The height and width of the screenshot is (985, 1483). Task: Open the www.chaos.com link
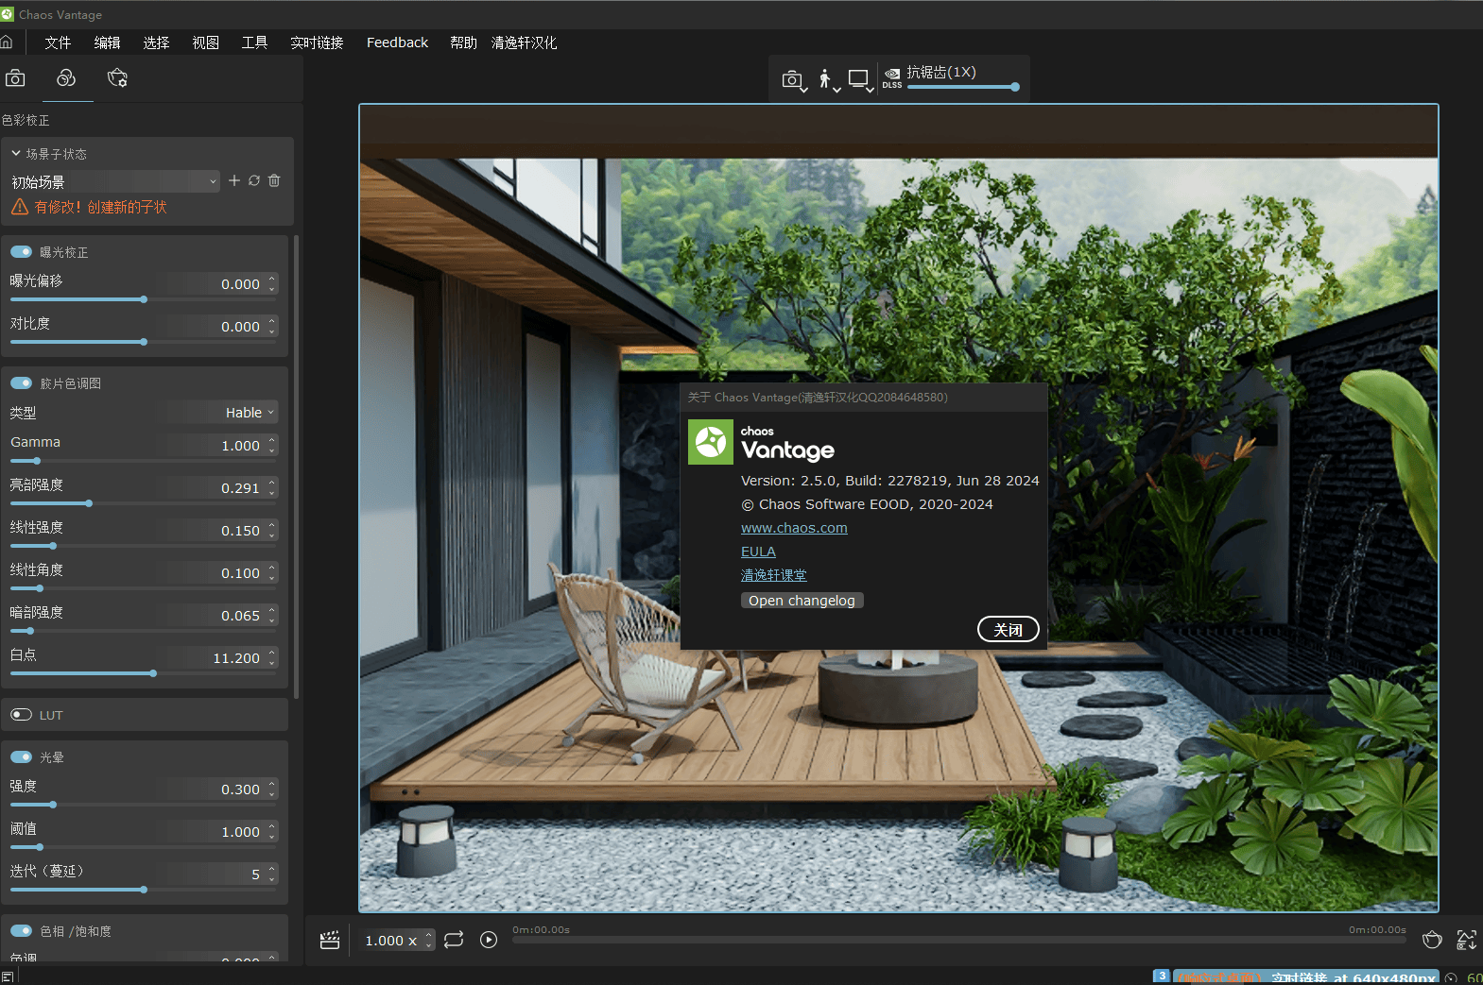point(794,528)
